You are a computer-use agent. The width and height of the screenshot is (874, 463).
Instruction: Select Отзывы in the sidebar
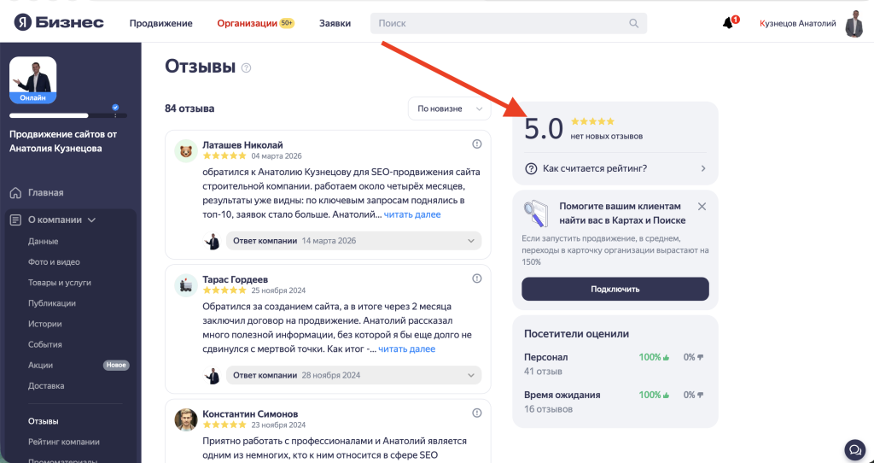[x=44, y=421]
